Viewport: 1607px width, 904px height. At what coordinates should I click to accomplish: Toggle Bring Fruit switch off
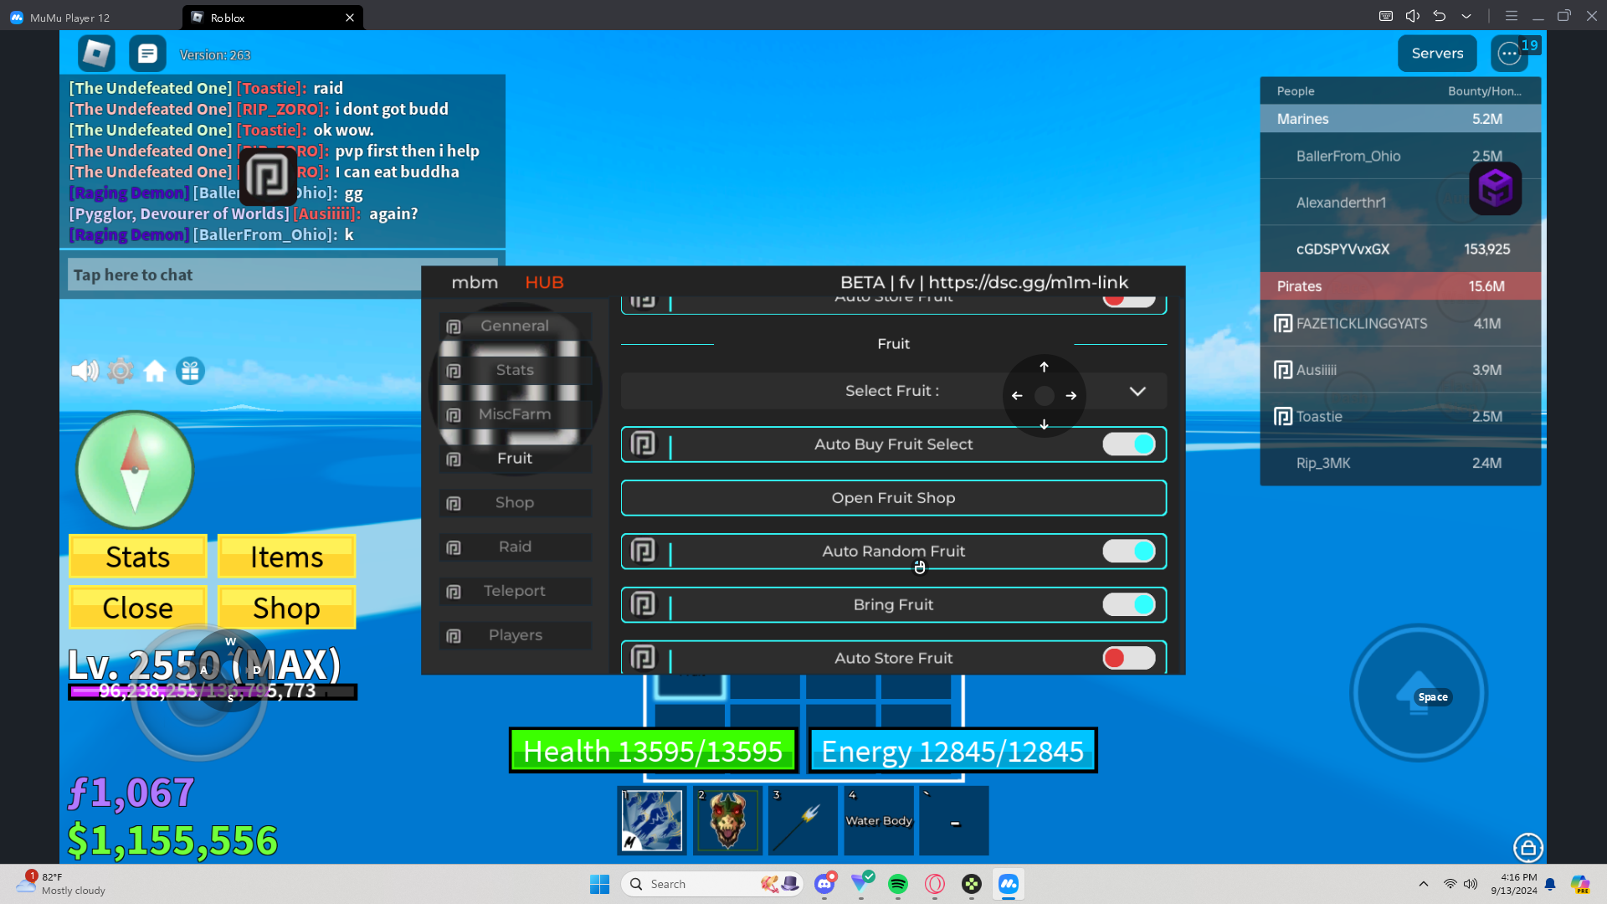(1129, 604)
